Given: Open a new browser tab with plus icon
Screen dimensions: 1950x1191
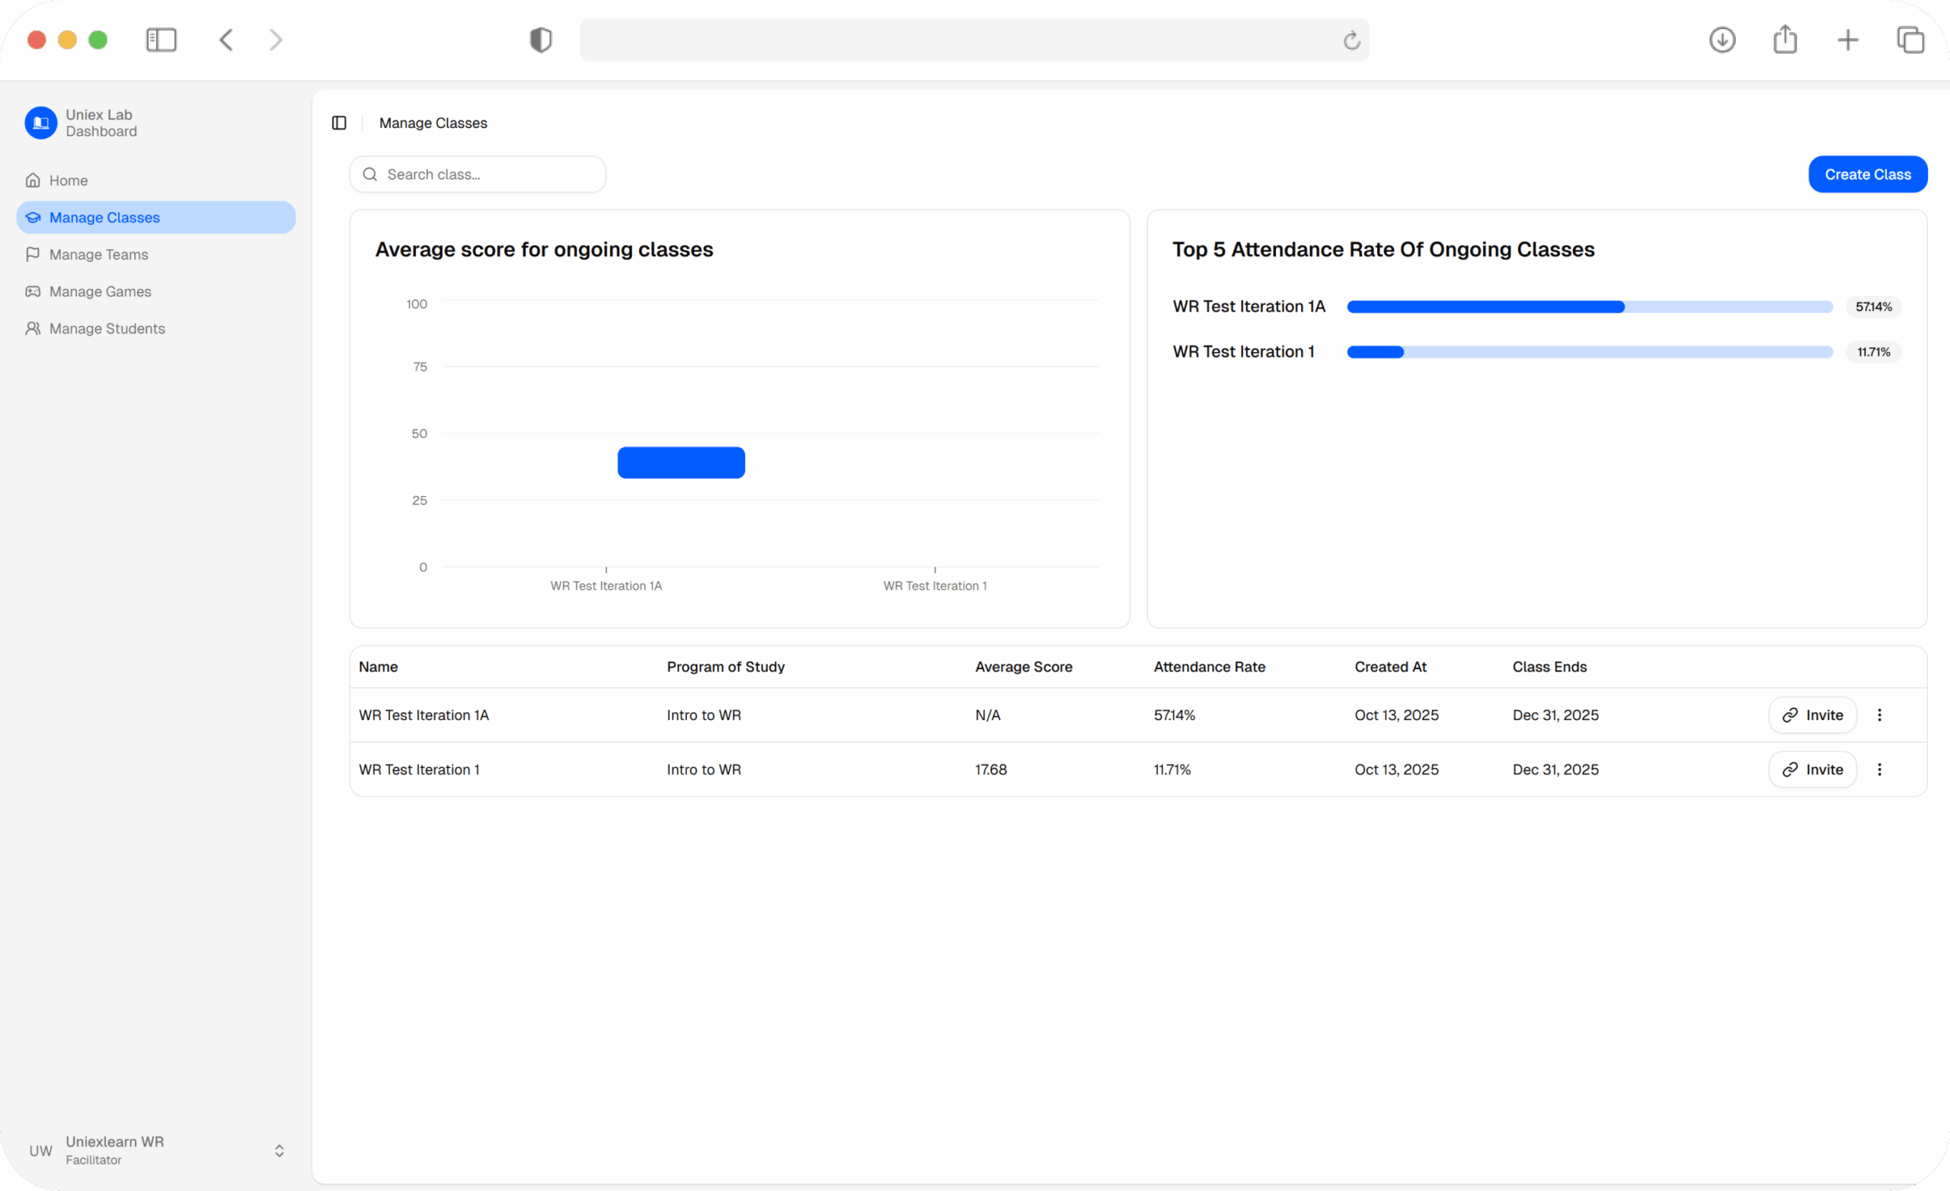Looking at the screenshot, I should point(1848,40).
